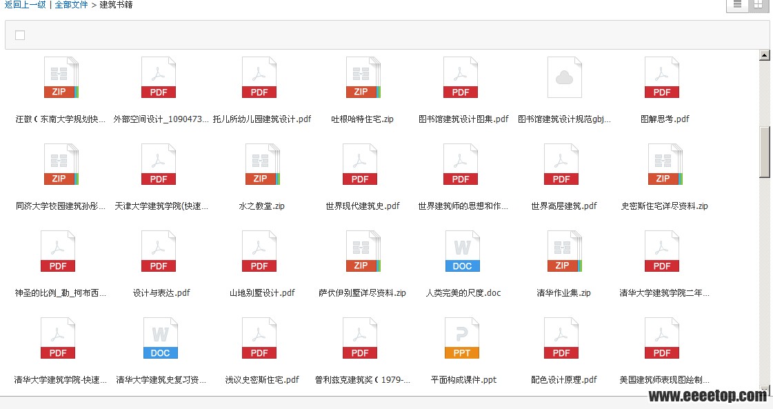773x409 pixels.
Task: Select file name 配色设计原理.pdf
Action: (x=563, y=380)
